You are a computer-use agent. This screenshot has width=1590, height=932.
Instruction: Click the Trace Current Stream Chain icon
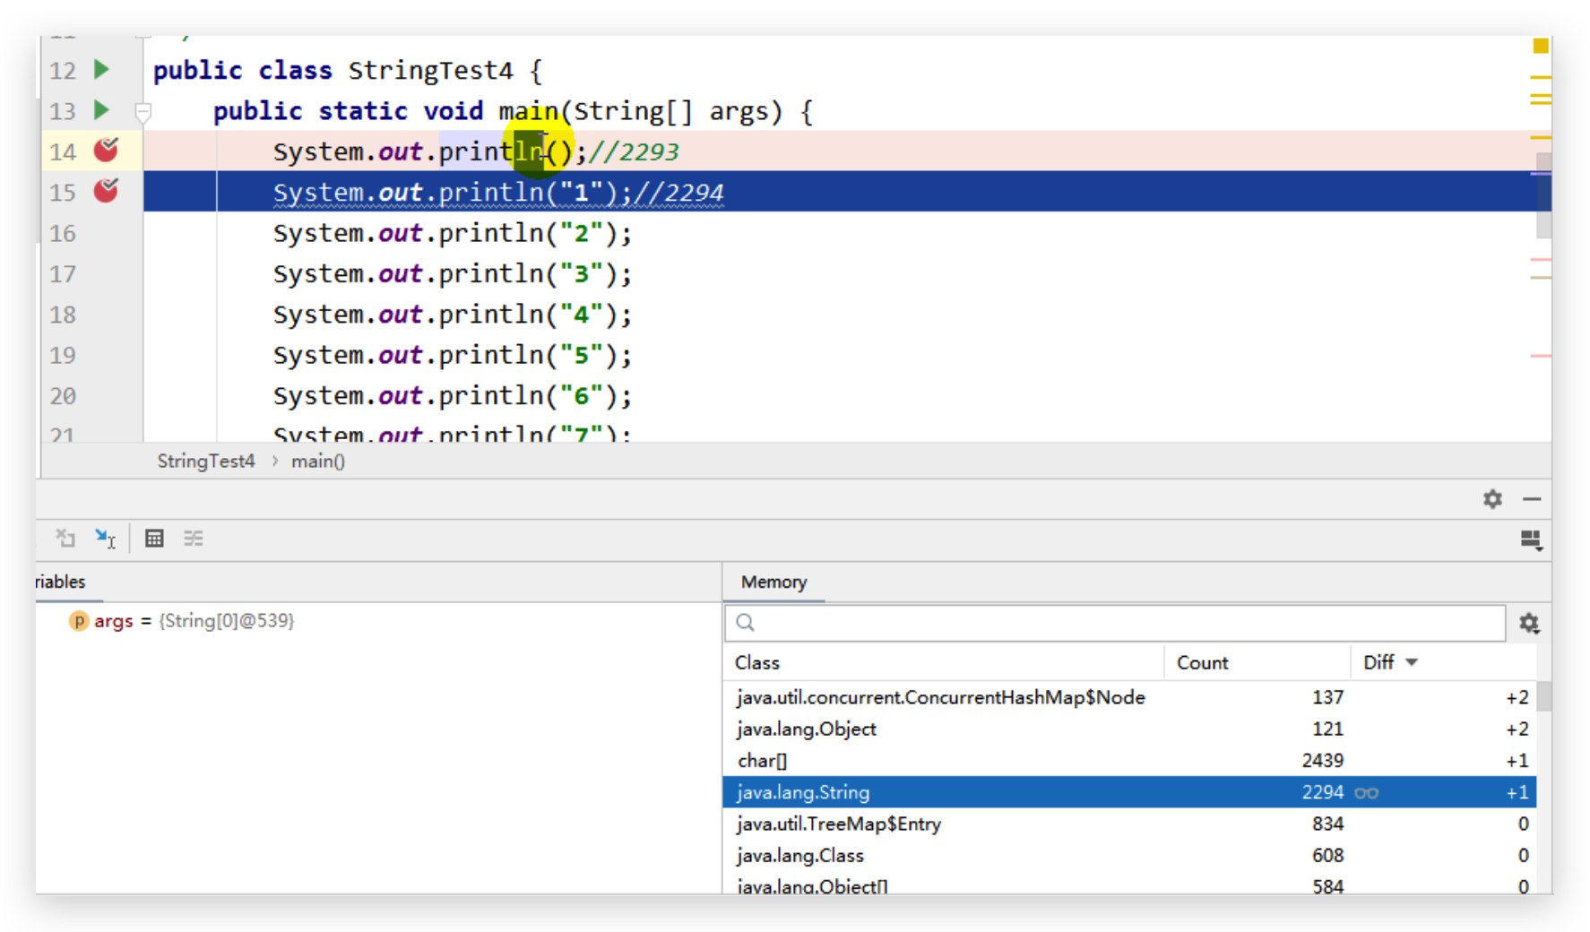[194, 539]
